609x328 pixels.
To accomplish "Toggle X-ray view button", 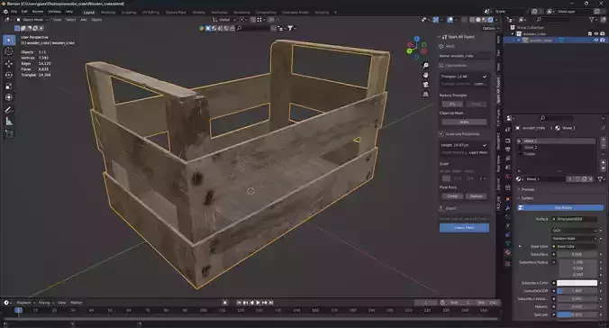I will tap(464, 20).
